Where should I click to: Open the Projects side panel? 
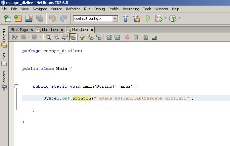[4, 35]
